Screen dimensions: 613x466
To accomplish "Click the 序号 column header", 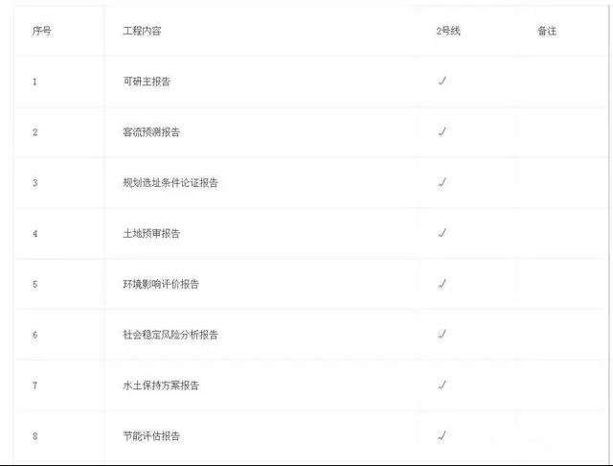I will click(42, 31).
